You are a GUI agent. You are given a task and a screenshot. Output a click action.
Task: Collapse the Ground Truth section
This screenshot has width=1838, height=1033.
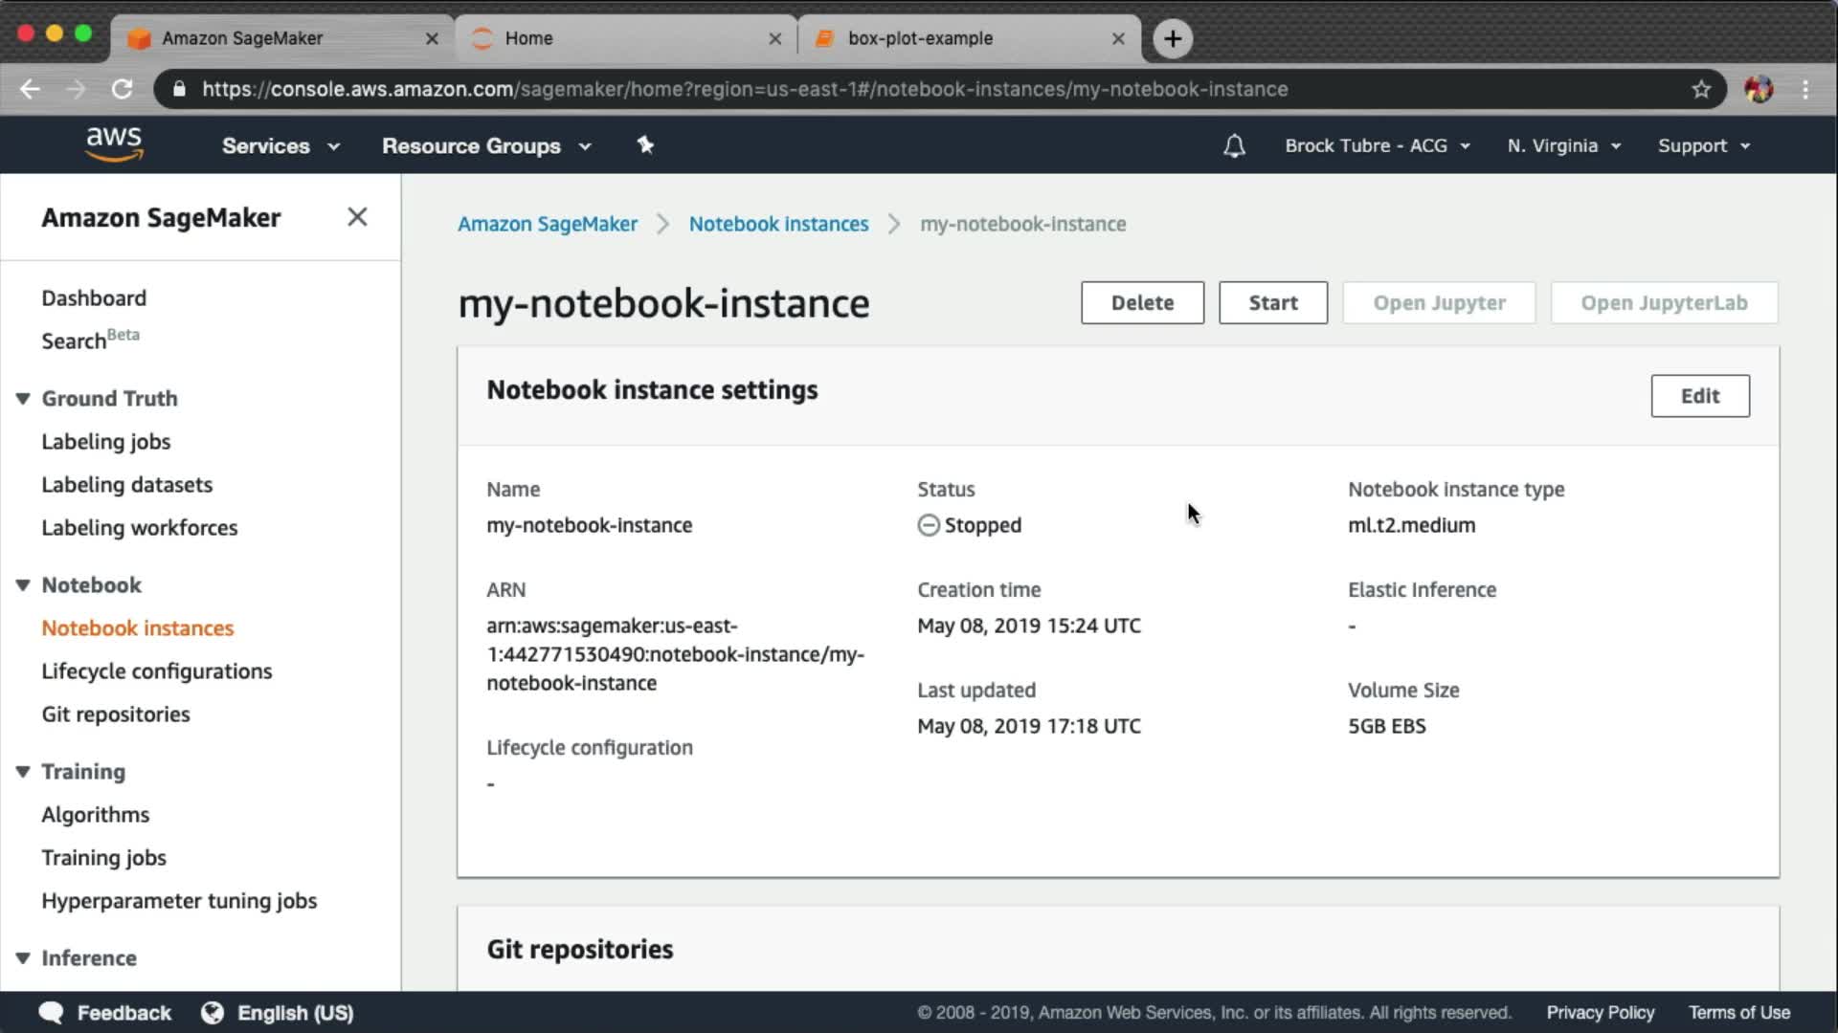pyautogui.click(x=23, y=398)
